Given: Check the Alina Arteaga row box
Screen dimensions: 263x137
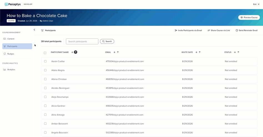Looking at the screenshot, I should pyautogui.click(x=45, y=115).
